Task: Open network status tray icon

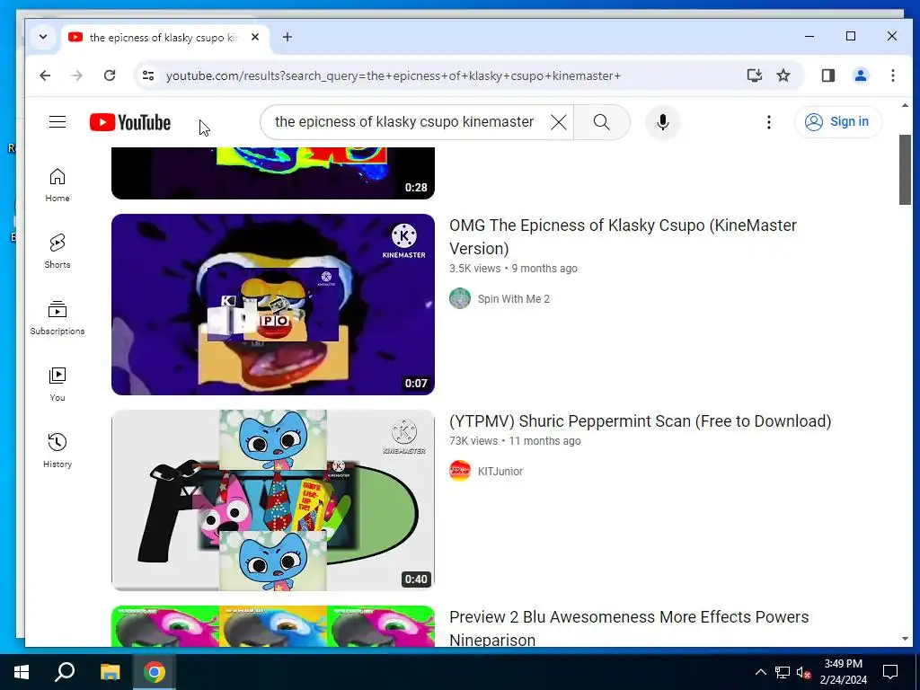Action: point(783,672)
